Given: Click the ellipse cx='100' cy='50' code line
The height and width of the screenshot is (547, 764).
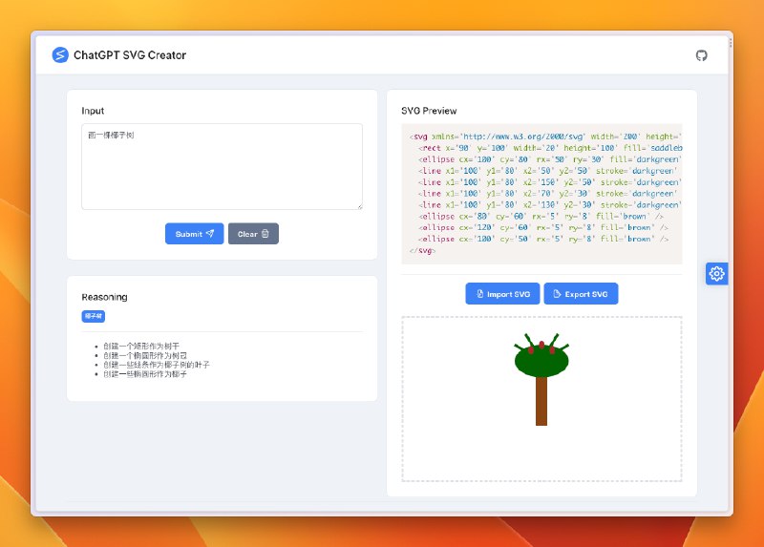Looking at the screenshot, I should (542, 239).
